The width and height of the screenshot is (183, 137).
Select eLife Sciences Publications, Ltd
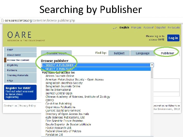[65, 117]
